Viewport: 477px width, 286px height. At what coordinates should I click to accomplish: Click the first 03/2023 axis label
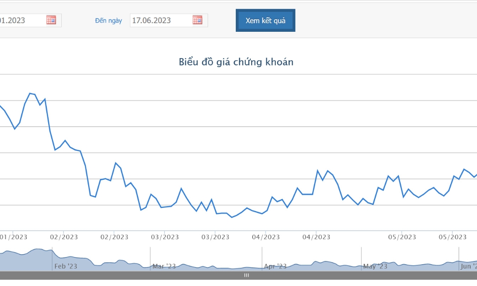pyautogui.click(x=165, y=237)
